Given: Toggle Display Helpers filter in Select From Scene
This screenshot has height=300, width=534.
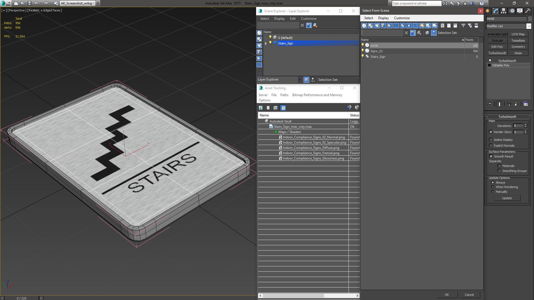Looking at the screenshot, I should point(390,26).
